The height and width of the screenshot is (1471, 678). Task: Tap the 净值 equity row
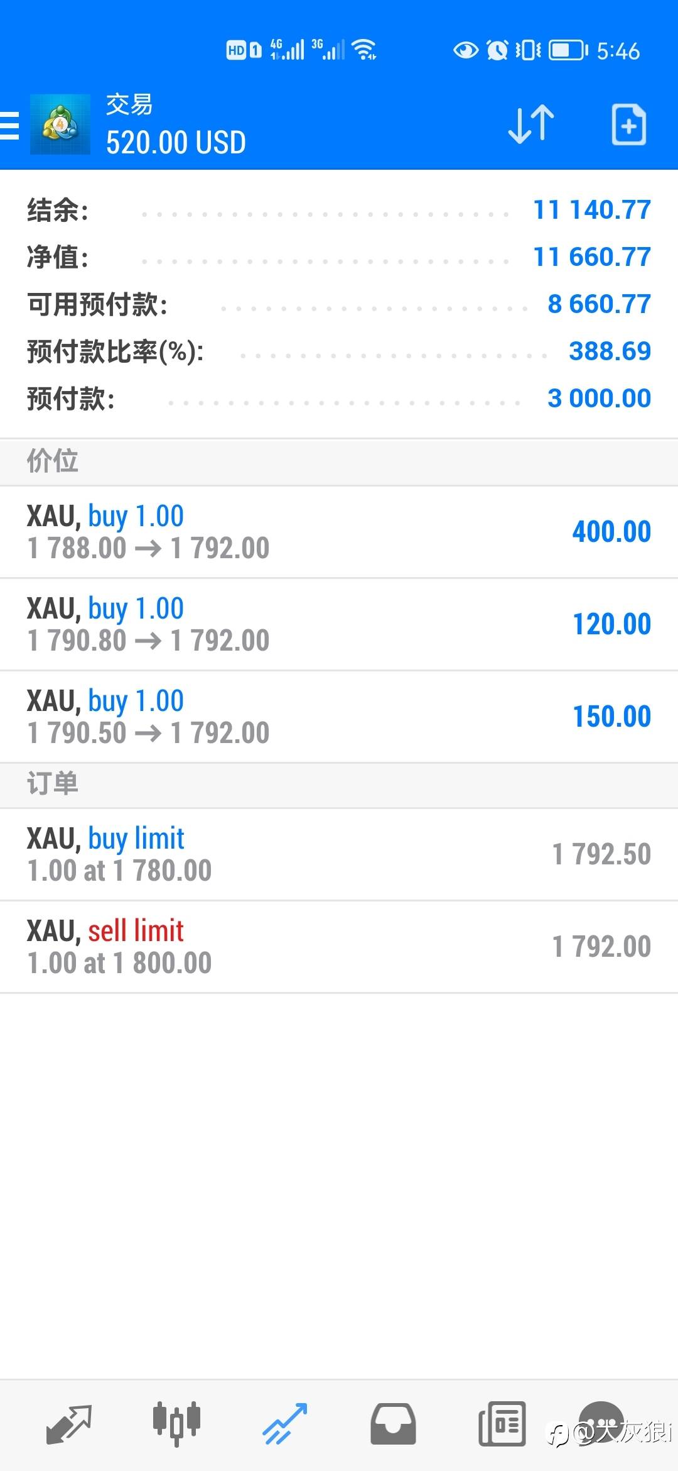tap(339, 257)
